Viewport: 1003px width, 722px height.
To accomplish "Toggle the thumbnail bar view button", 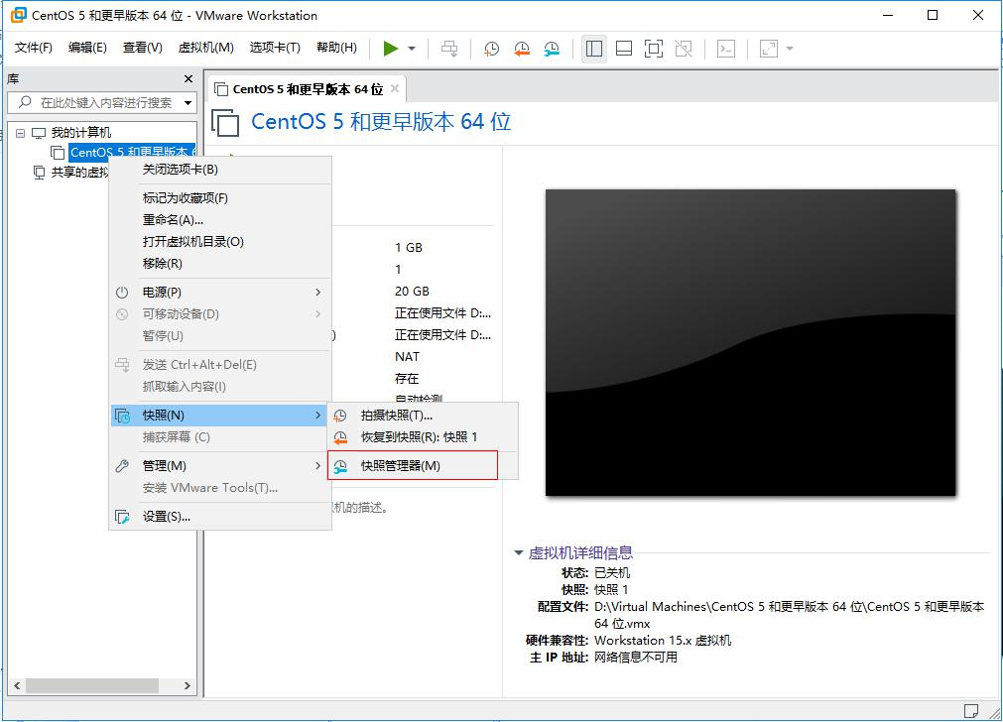I will click(x=624, y=49).
